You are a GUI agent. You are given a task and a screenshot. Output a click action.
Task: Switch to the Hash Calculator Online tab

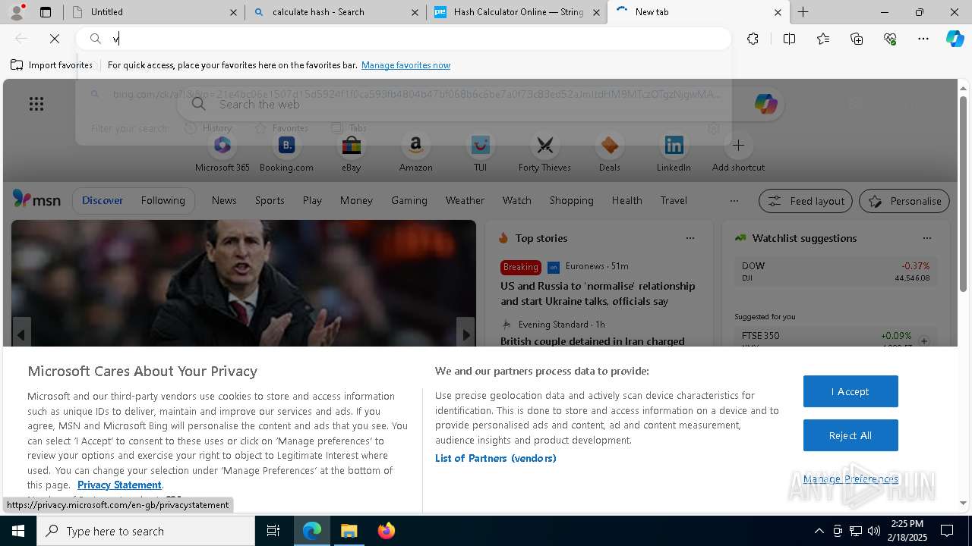[518, 12]
